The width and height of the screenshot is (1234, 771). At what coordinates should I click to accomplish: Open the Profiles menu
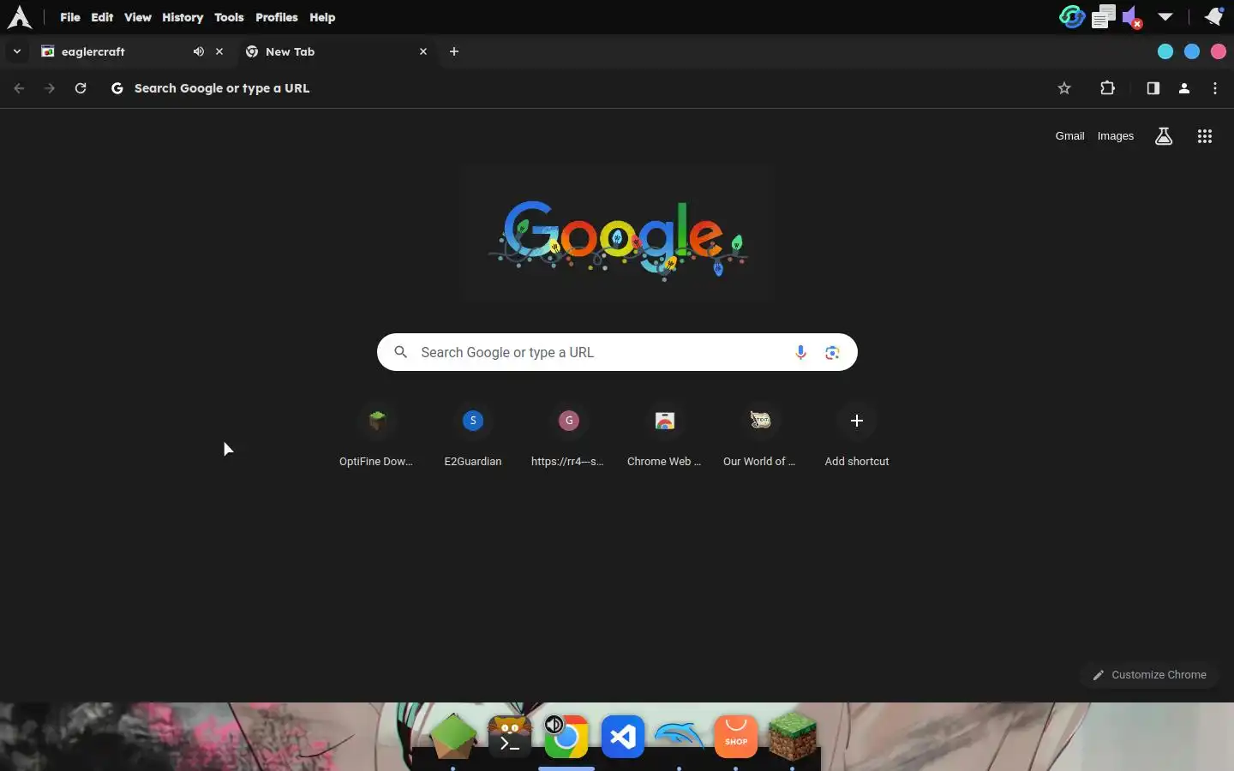277,17
